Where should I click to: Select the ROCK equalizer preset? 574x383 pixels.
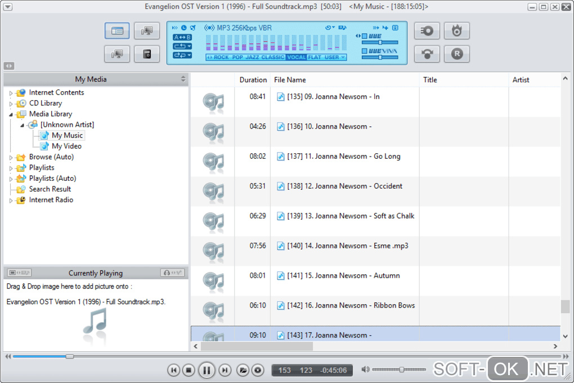pyautogui.click(x=222, y=57)
